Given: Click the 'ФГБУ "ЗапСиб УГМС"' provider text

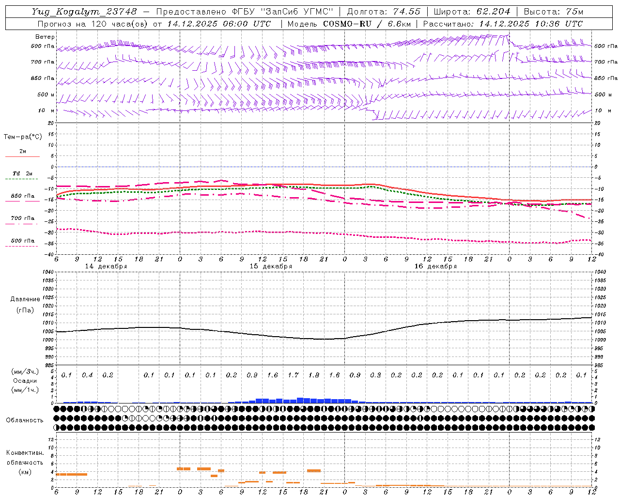Looking at the screenshot, I should point(282,12).
